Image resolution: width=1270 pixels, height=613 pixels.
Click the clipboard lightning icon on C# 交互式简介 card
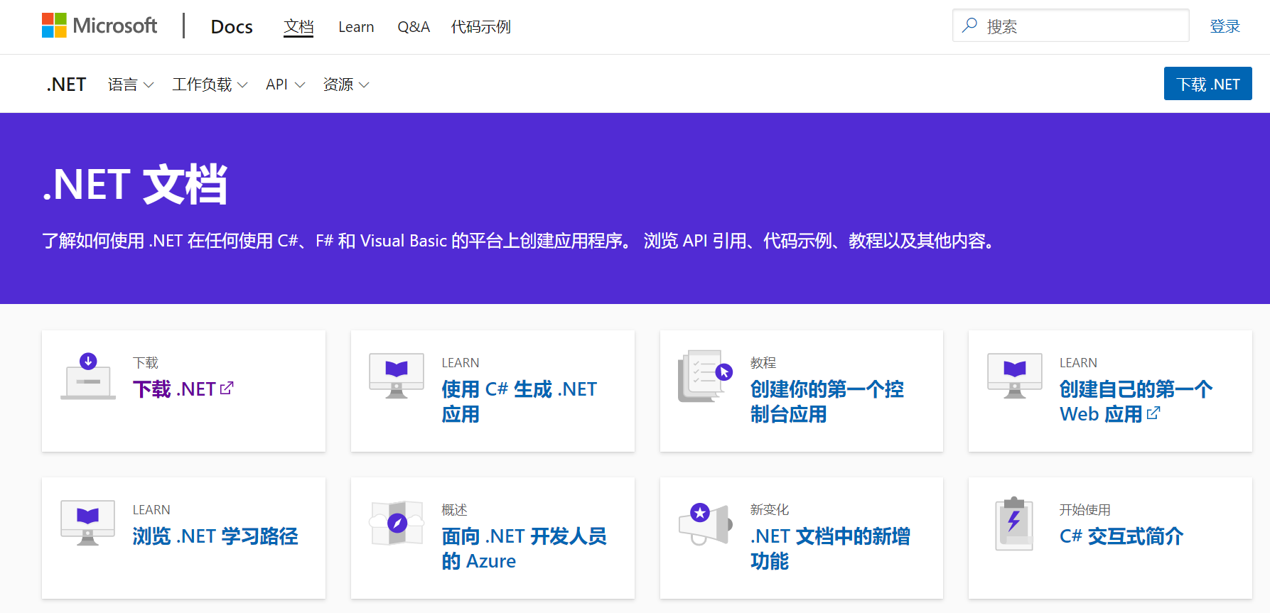point(1014,524)
